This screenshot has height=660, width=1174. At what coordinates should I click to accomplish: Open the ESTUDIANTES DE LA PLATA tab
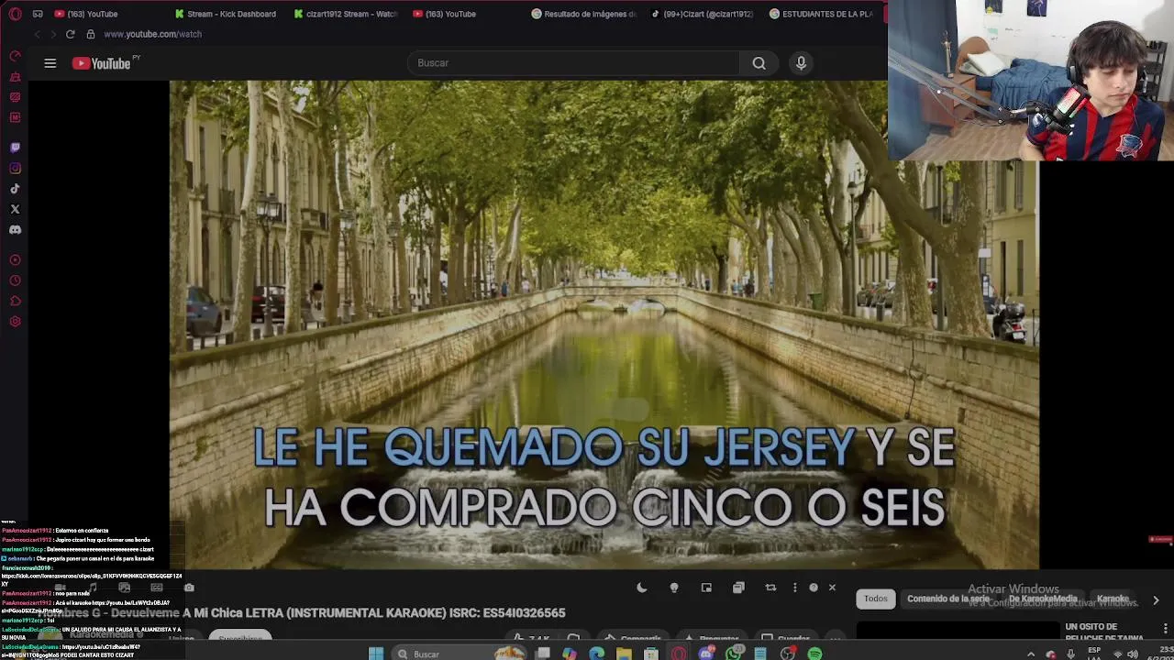(x=822, y=14)
